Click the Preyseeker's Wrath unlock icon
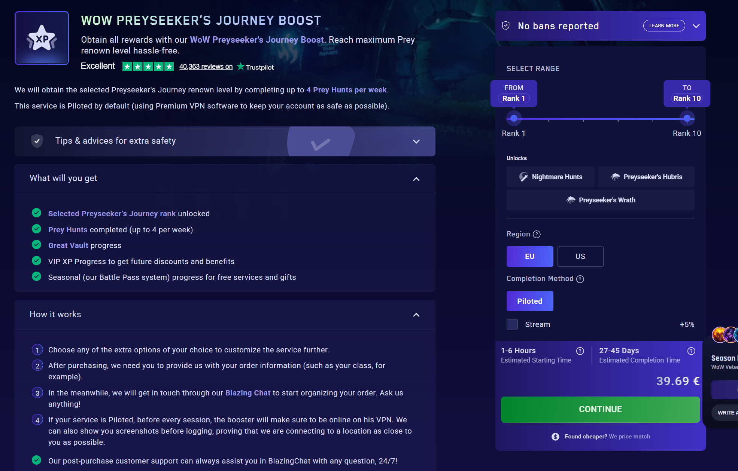The image size is (738, 471). (x=571, y=200)
